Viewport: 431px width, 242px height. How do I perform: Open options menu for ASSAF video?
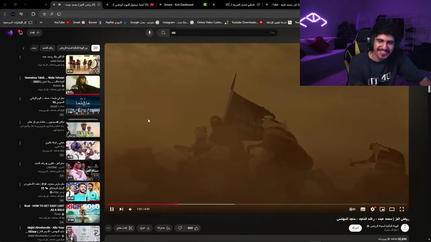[x=20, y=99]
